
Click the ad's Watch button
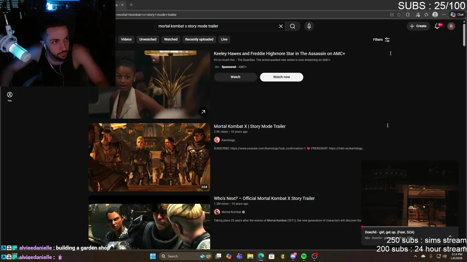point(235,77)
